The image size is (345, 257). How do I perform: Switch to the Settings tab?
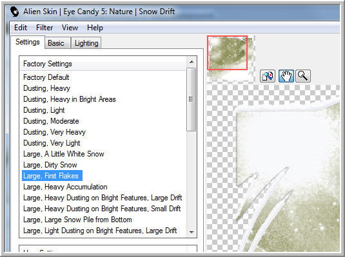coord(28,42)
